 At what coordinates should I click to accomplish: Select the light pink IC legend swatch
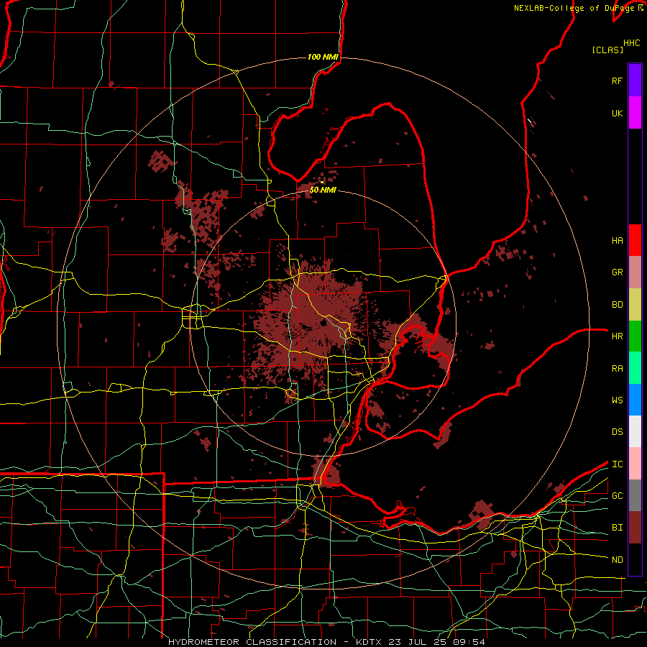pyautogui.click(x=635, y=464)
